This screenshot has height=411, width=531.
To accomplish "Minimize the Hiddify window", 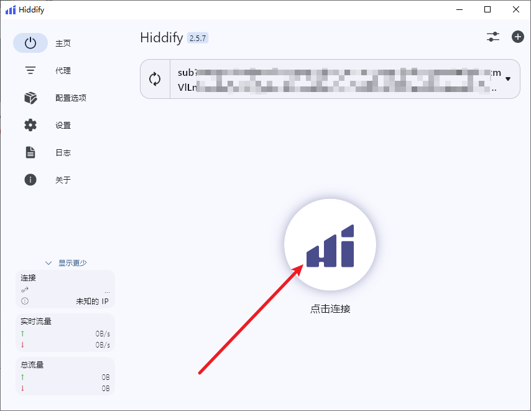I will [x=459, y=9].
